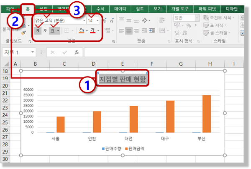The height and width of the screenshot is (169, 251).
Task: Click the Middle Align icon
Action: tap(129, 20)
